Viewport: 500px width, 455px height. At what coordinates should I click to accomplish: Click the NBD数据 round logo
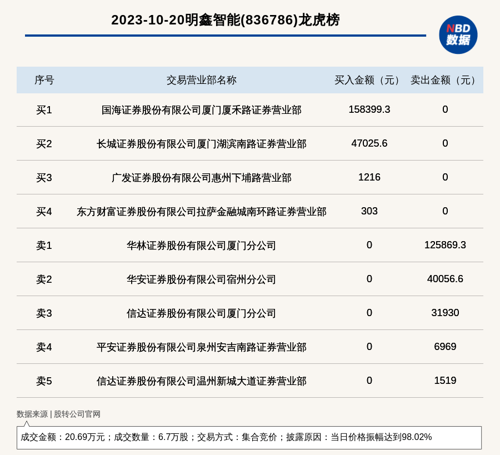click(x=458, y=35)
